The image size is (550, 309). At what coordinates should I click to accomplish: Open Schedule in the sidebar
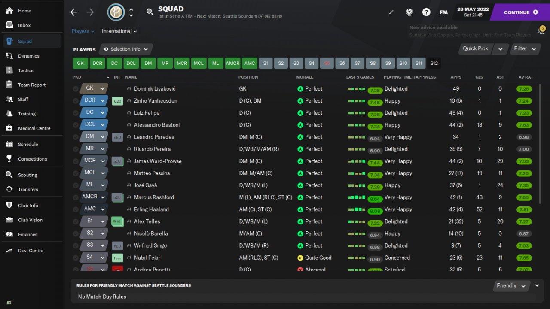pos(32,145)
